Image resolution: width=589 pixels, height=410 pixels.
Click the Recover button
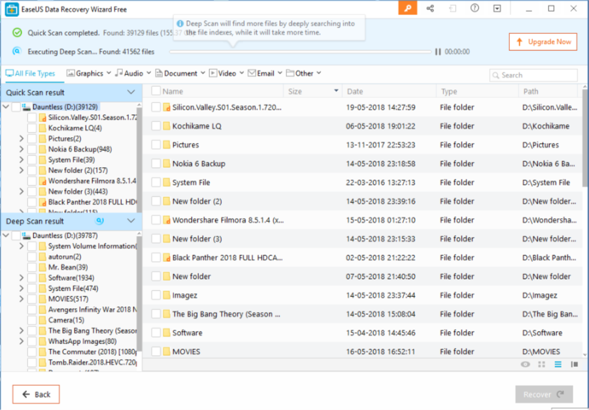[544, 394]
